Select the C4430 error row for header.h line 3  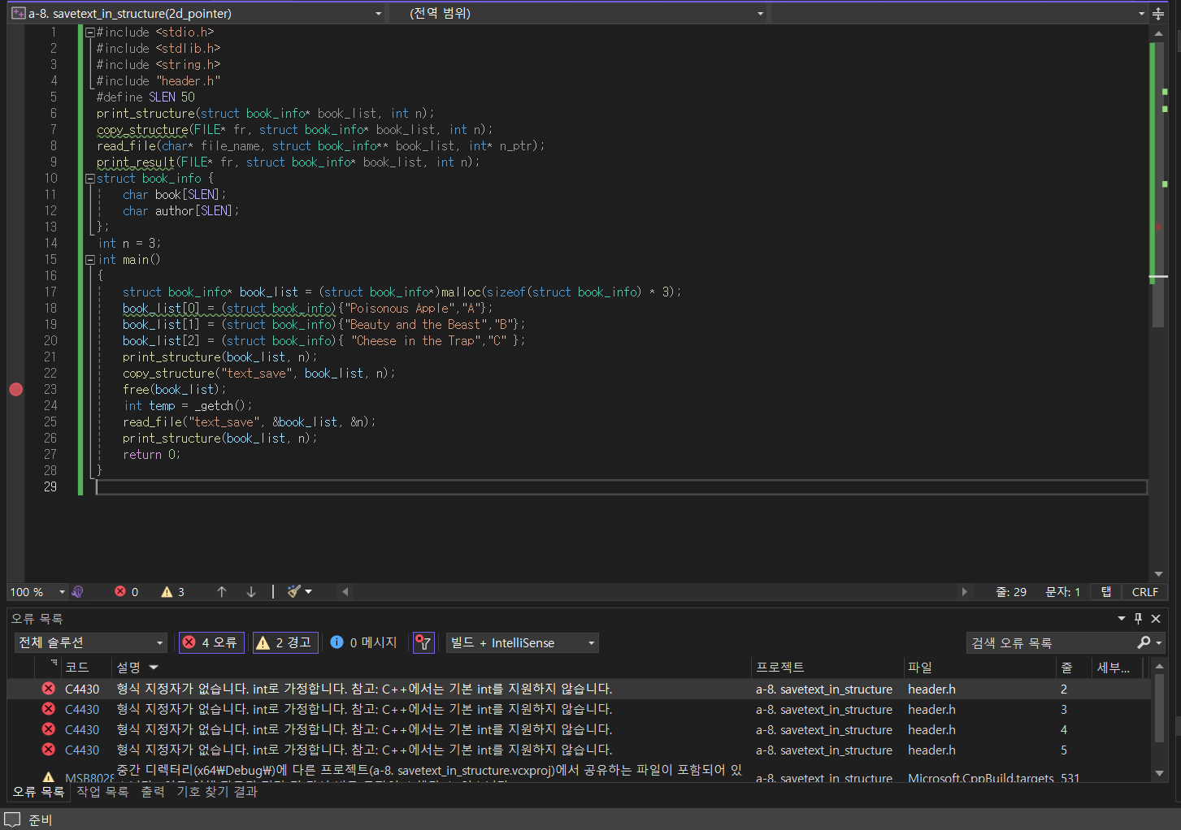579,709
